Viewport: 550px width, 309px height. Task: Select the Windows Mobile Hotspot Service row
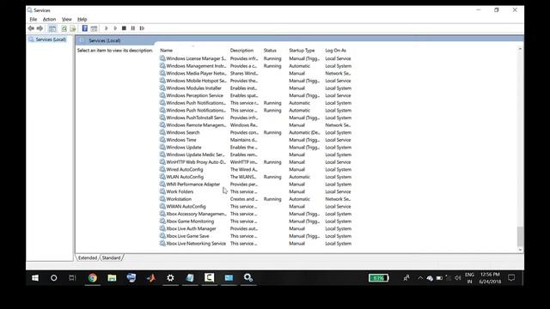pos(256,81)
